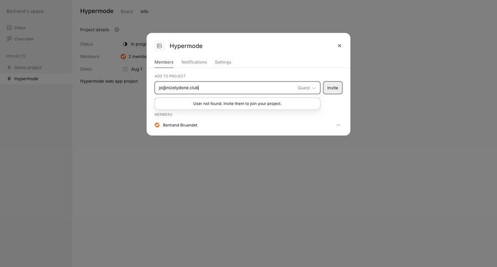The width and height of the screenshot is (497, 267).
Task: Switch to the Board view
Action: click(x=126, y=12)
